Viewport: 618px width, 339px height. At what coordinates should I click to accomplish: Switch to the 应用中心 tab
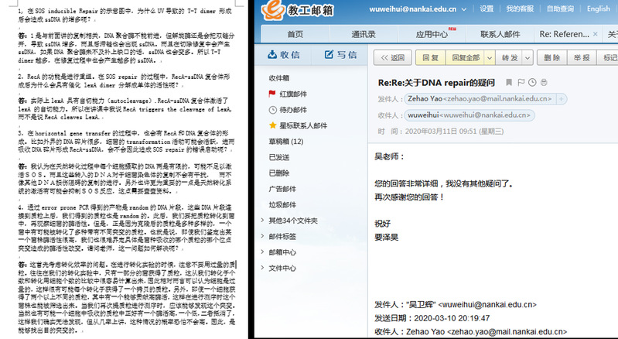(x=432, y=35)
